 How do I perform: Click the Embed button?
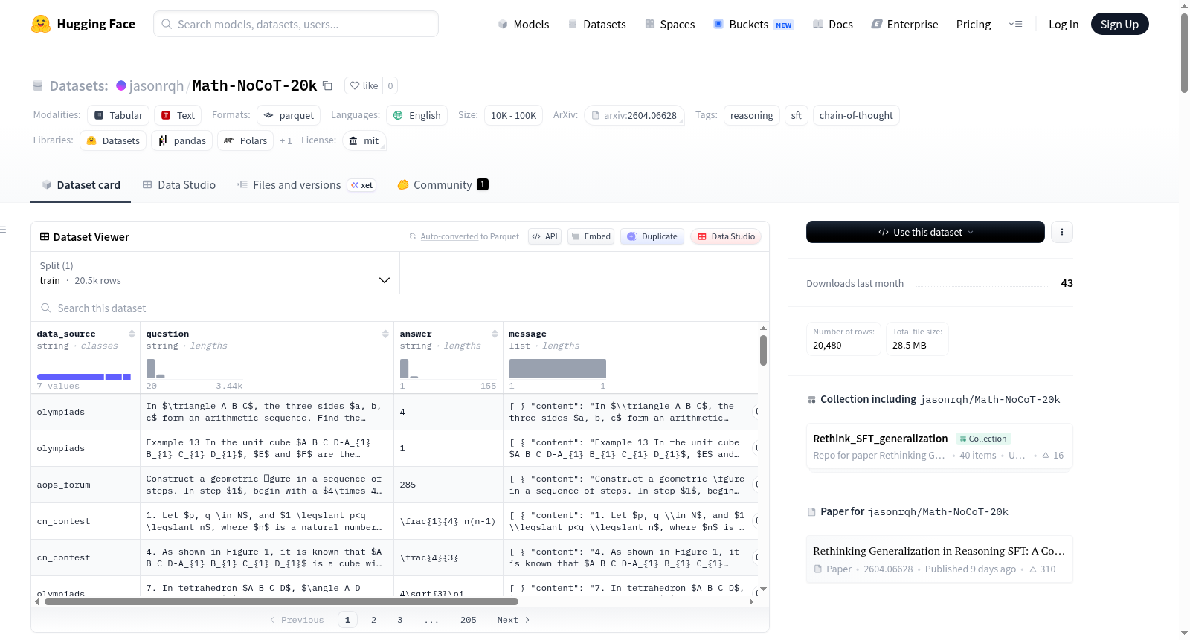point(591,236)
